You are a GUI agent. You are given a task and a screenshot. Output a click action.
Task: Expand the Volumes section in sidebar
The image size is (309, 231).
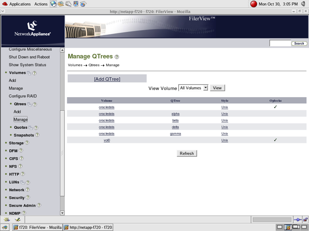click(x=17, y=73)
